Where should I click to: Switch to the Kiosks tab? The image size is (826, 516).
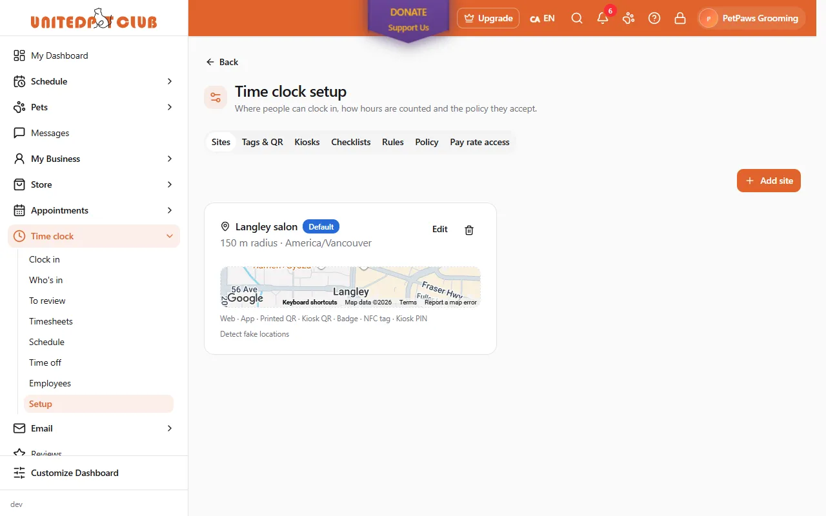pos(307,142)
